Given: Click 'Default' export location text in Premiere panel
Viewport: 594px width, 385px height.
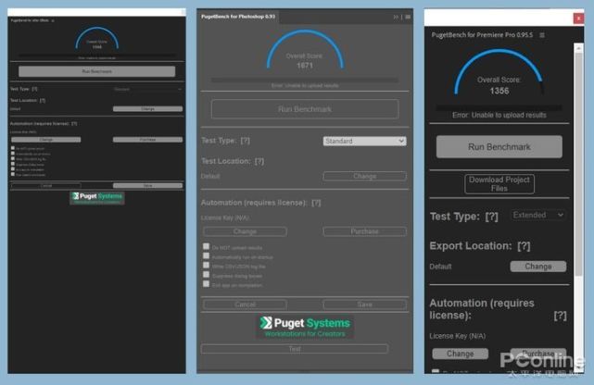Looking at the screenshot, I should click(x=440, y=267).
